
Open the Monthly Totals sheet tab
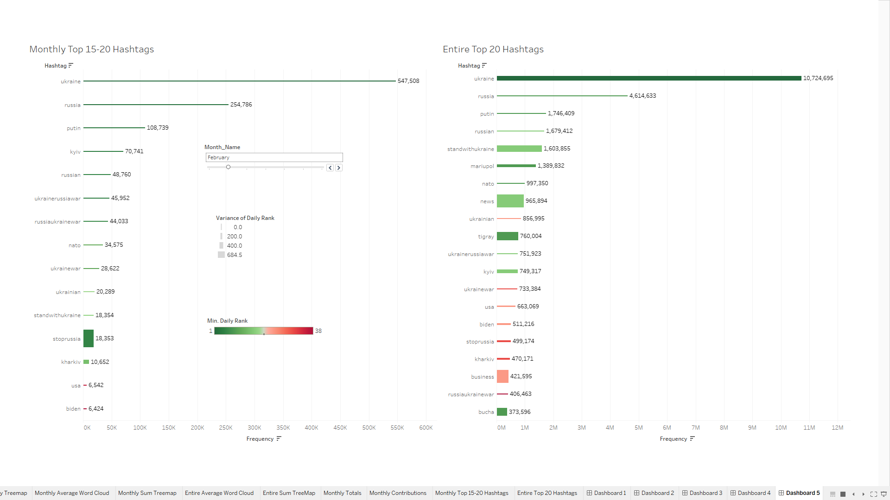click(342, 493)
